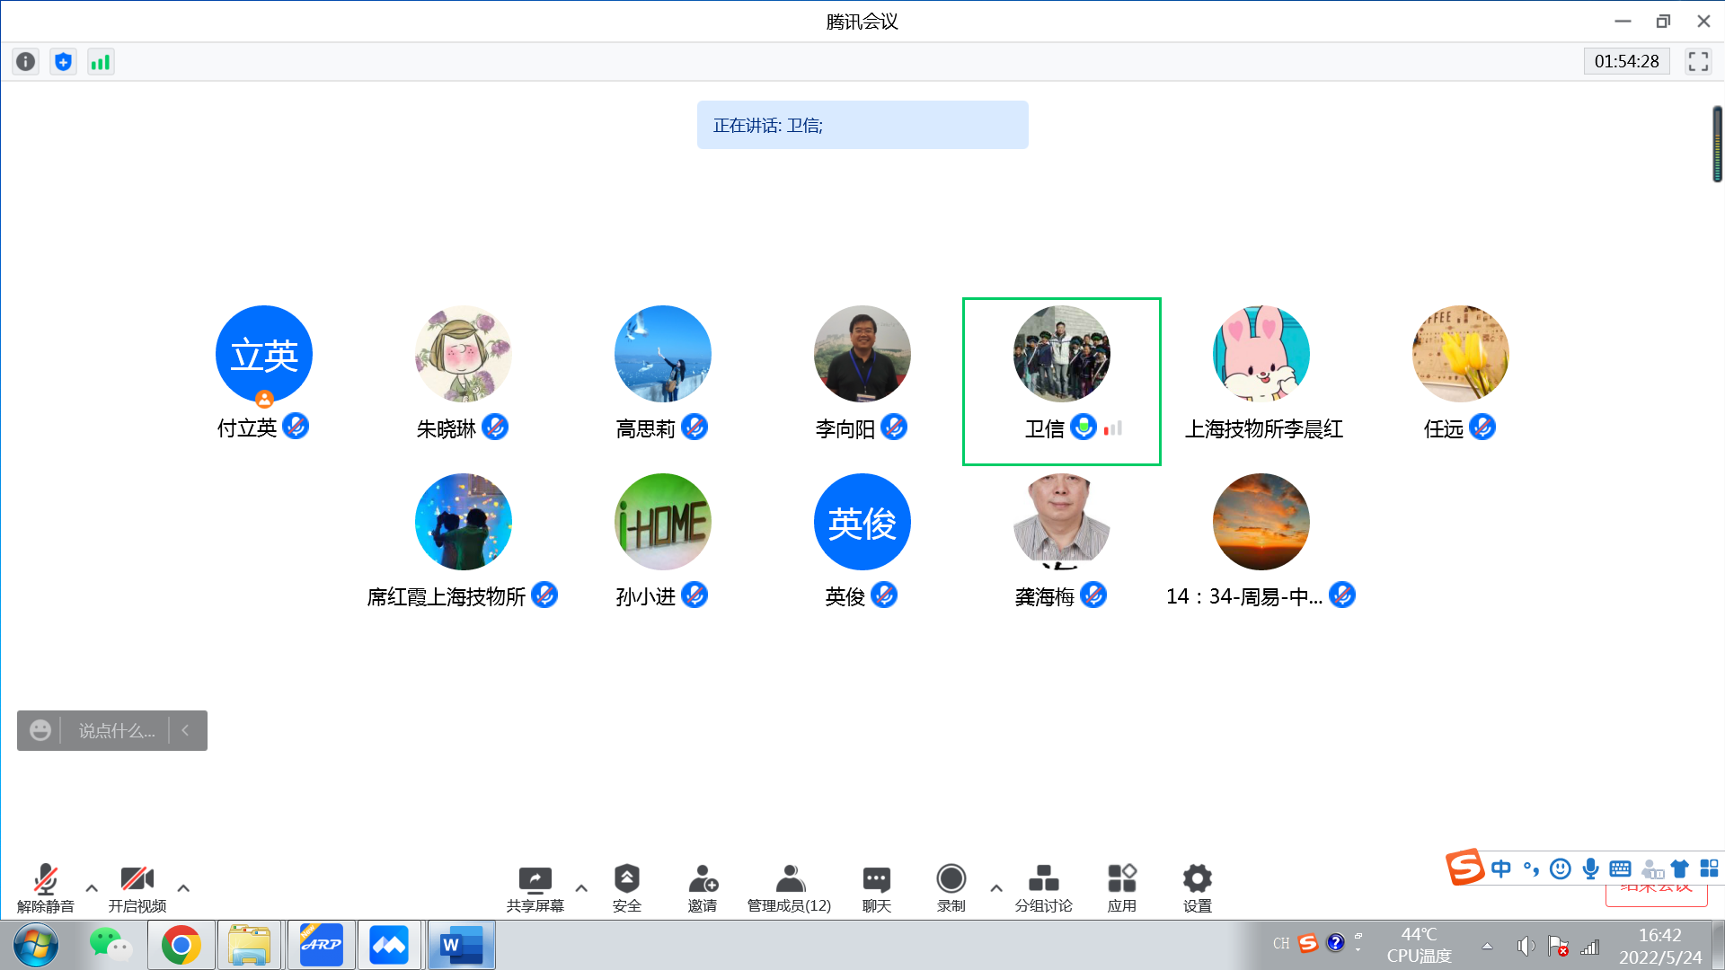
Task: Click the Sogou toolbox grid icon
Action: [1710, 869]
